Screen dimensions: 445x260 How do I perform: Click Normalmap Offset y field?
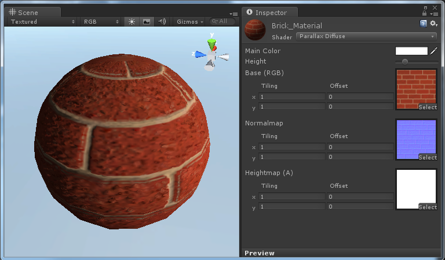tap(360, 157)
